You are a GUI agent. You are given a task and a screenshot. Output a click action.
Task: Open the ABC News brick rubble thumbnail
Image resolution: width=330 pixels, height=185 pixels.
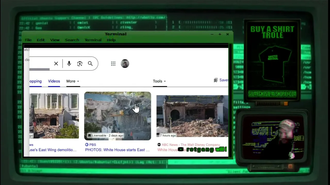pos(192,116)
